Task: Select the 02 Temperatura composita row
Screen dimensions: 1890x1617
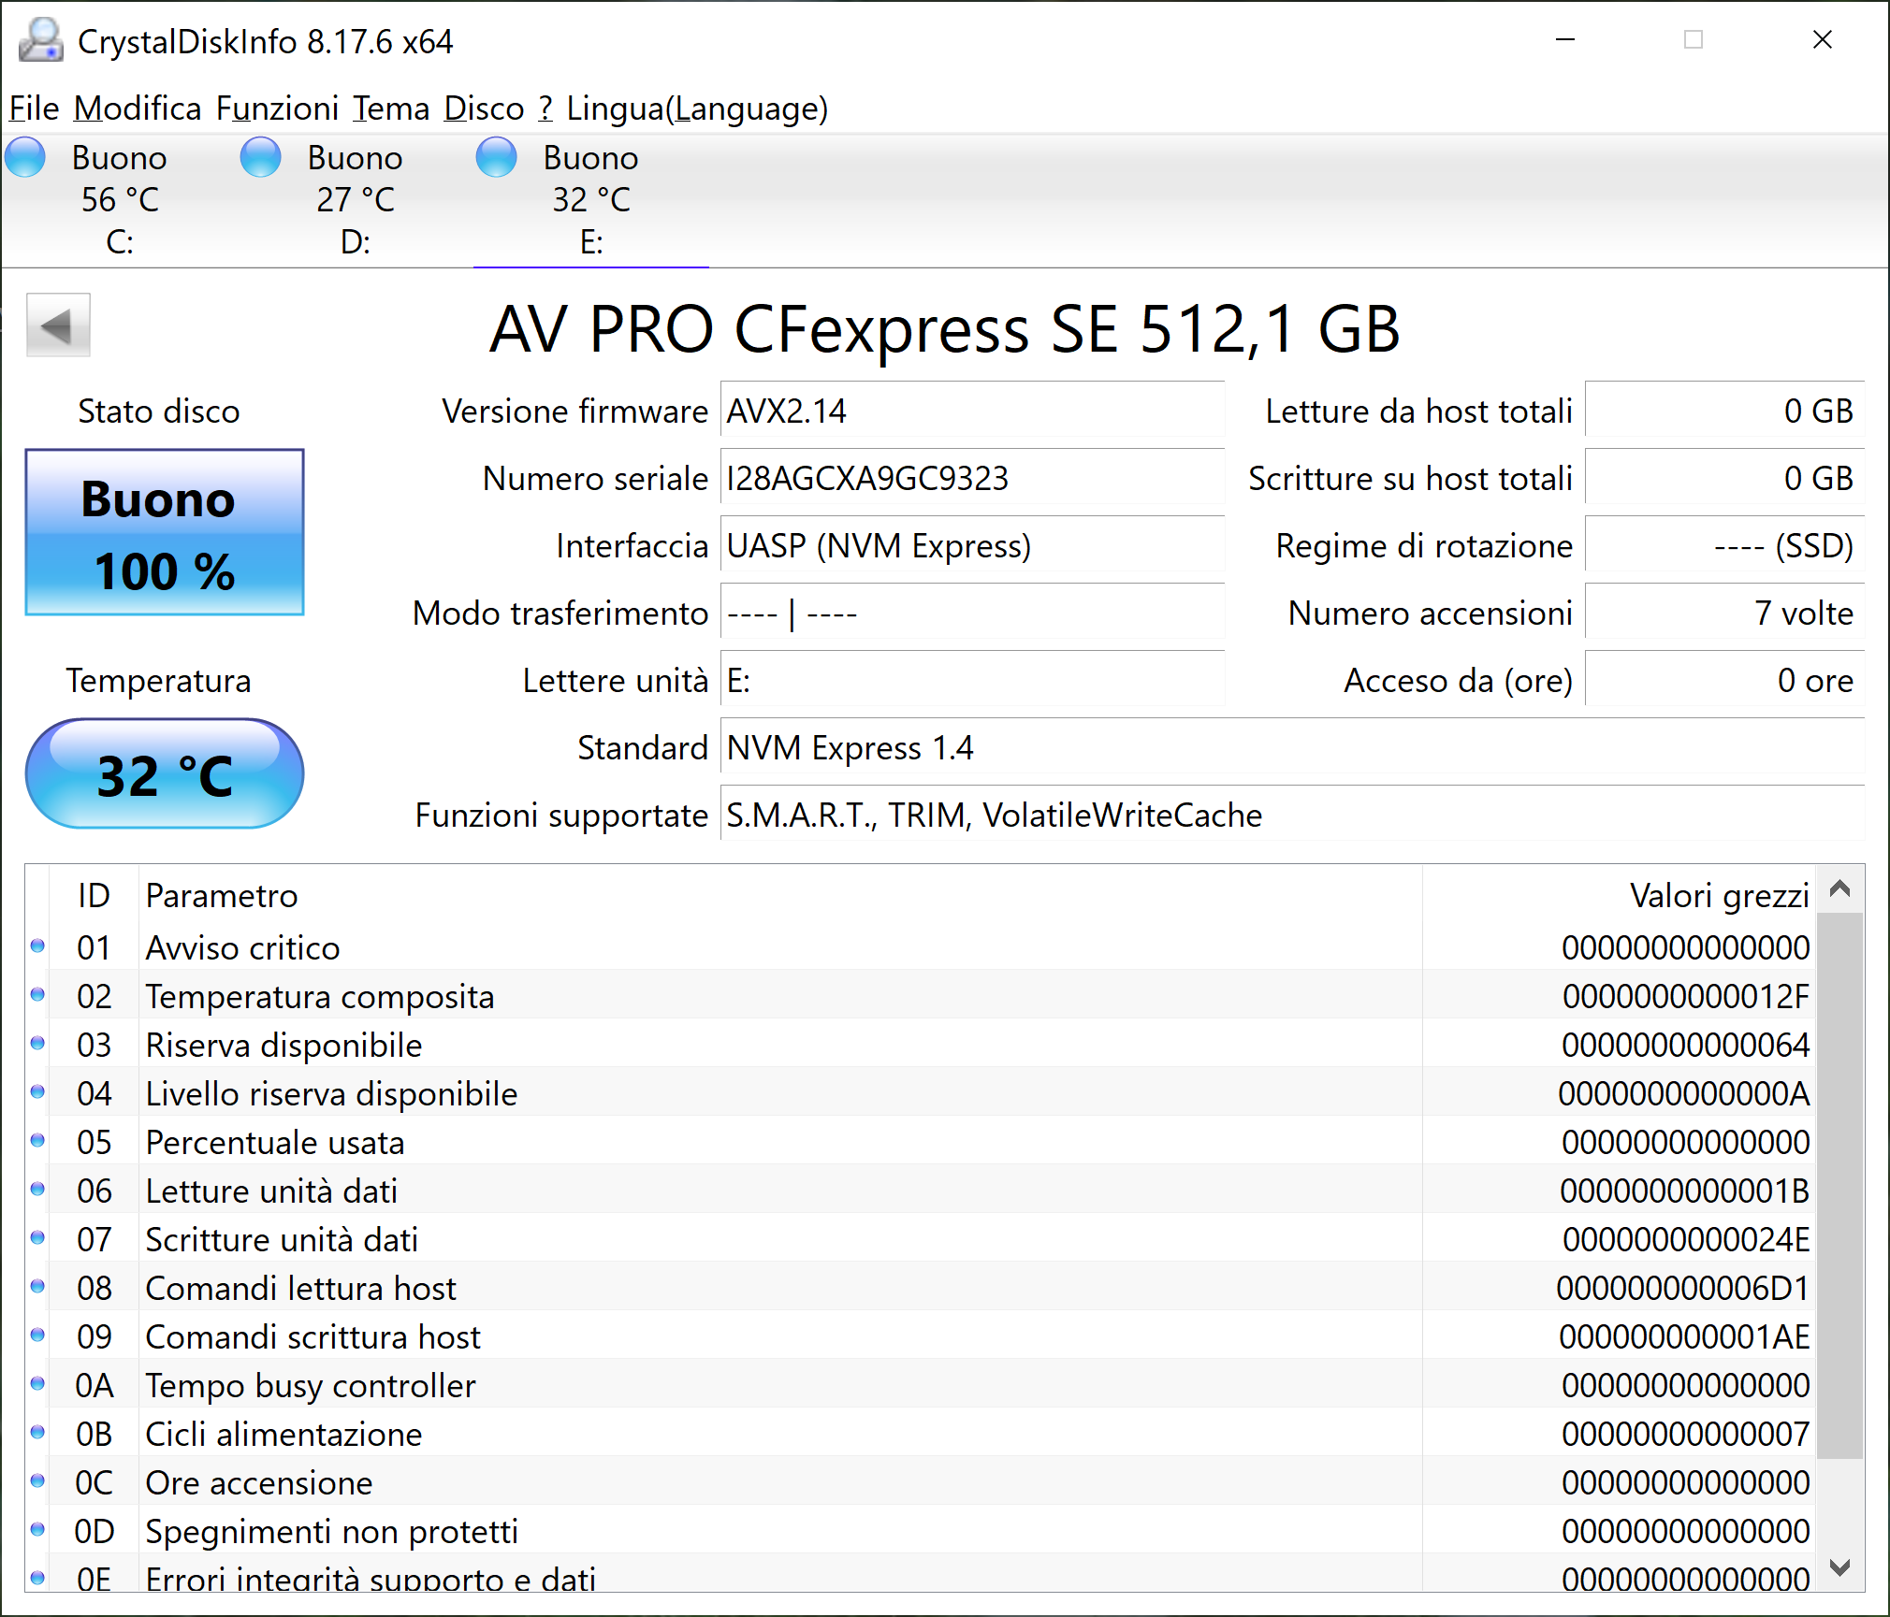Action: pyautogui.click(x=921, y=996)
